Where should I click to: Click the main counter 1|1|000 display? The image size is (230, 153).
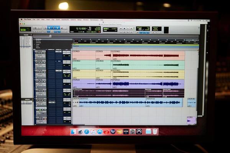(x=81, y=29)
